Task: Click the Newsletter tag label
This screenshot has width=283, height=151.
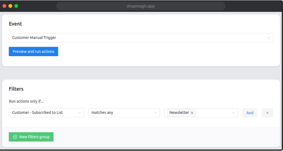Action: [x=179, y=113]
